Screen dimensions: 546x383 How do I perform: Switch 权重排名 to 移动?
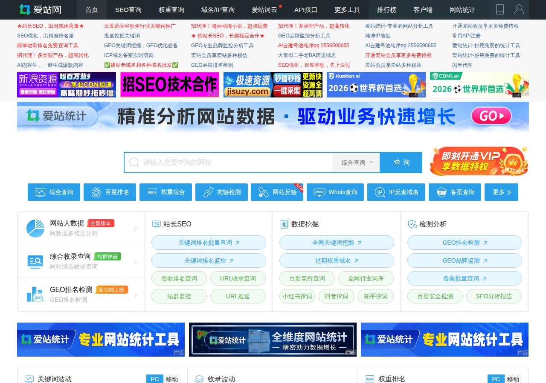513,379
